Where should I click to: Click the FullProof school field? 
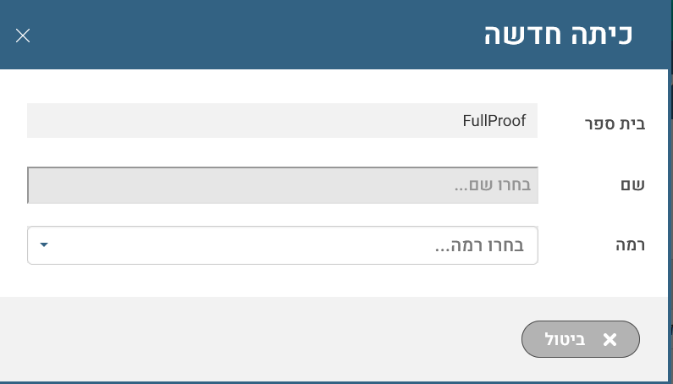pyautogui.click(x=283, y=121)
